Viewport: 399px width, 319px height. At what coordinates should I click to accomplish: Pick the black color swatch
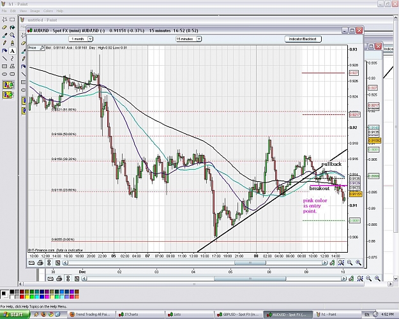click(12, 292)
